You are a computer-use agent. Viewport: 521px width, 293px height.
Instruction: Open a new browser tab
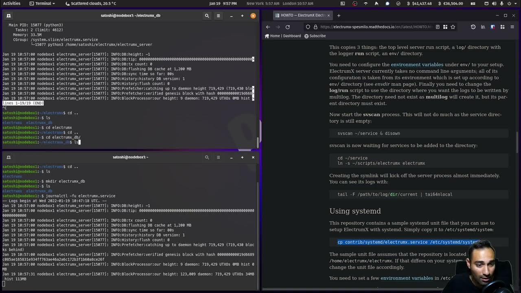(x=339, y=15)
